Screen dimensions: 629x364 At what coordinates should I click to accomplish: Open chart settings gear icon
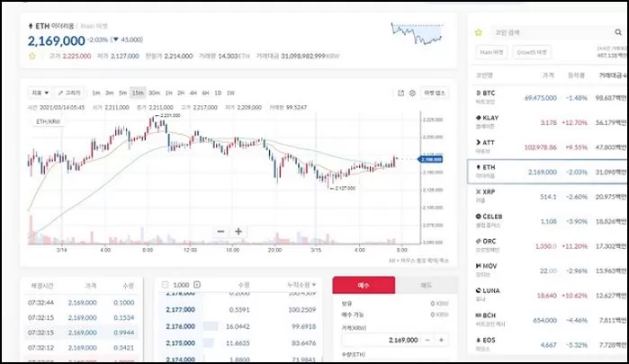412,93
